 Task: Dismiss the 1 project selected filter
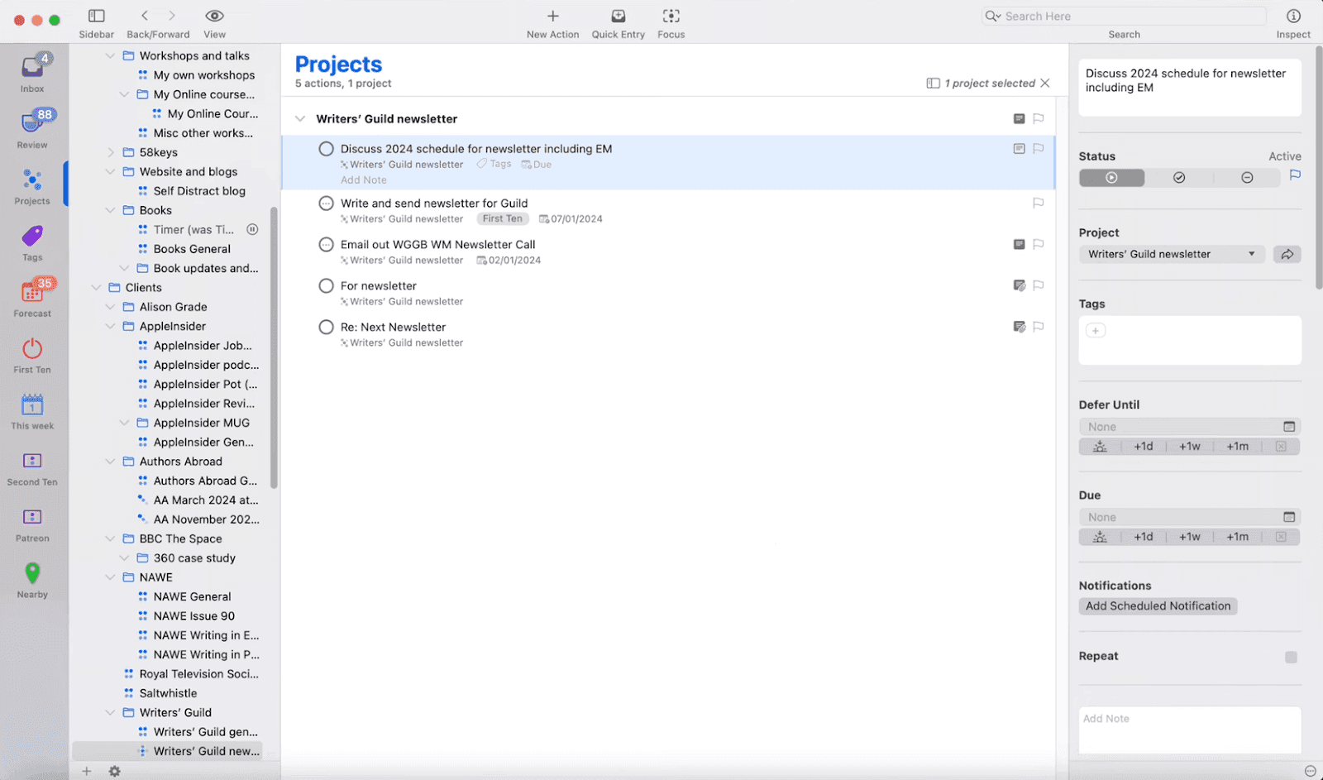tap(1045, 83)
